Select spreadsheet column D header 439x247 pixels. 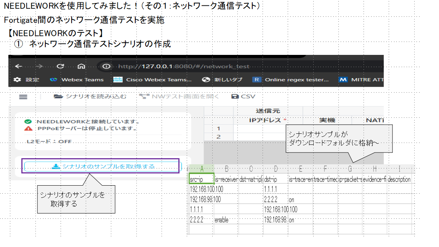click(x=276, y=169)
